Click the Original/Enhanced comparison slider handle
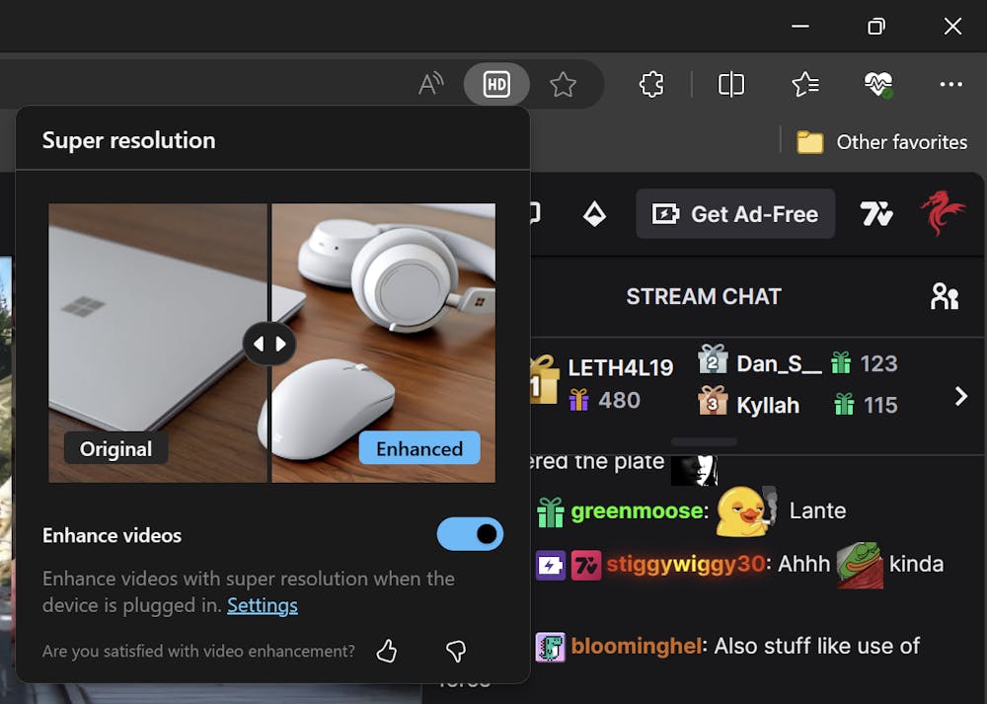The width and height of the screenshot is (987, 704). pos(269,344)
